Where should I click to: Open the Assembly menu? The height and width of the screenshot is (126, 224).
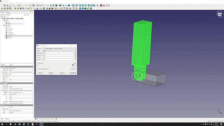click(26, 3)
